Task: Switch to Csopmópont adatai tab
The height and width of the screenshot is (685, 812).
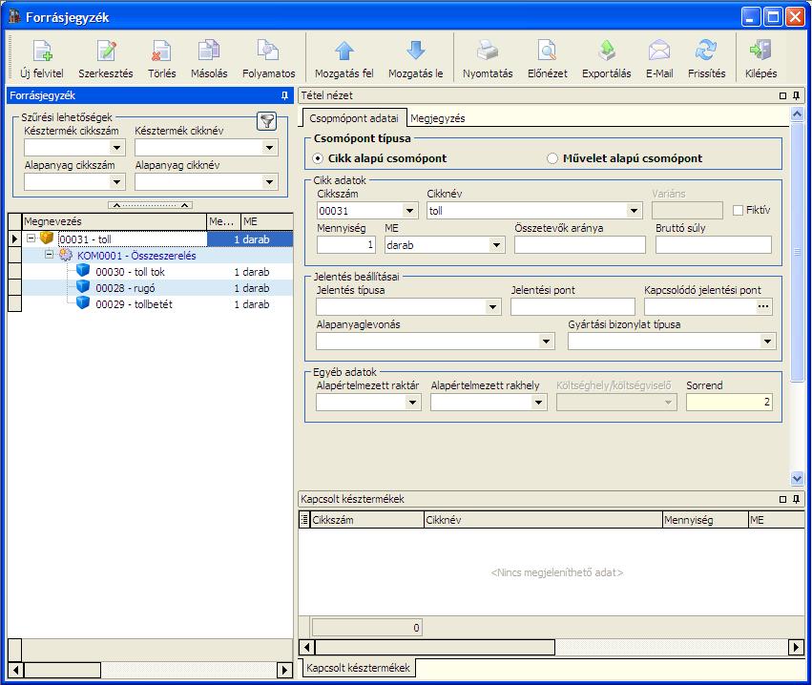Action: pyautogui.click(x=354, y=118)
